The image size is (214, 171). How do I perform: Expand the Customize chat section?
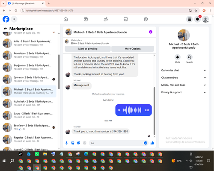coord(184,70)
